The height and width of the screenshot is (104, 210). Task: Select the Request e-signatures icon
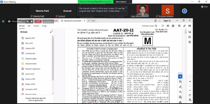23,69
